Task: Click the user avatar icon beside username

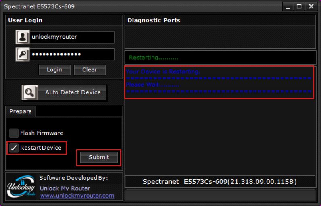Action: (x=23, y=37)
